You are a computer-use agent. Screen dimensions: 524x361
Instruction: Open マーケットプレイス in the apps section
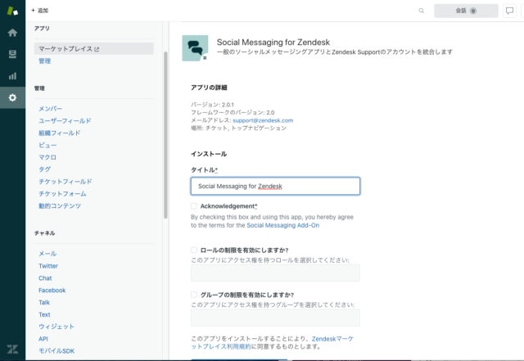(94, 49)
